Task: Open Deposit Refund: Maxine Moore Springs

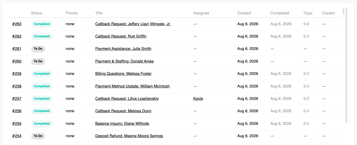Action: (129, 136)
